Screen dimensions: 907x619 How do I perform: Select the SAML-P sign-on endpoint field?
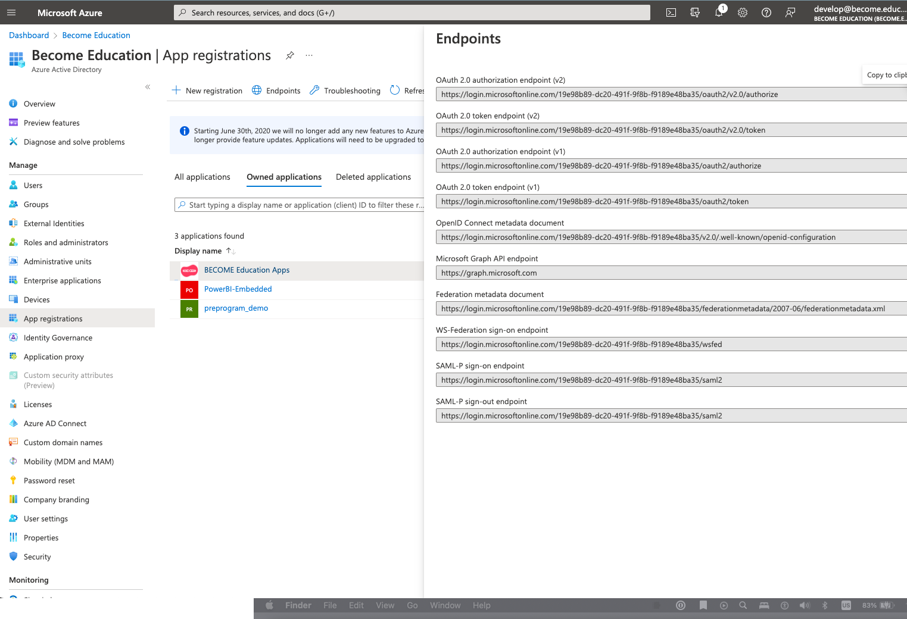click(x=671, y=380)
